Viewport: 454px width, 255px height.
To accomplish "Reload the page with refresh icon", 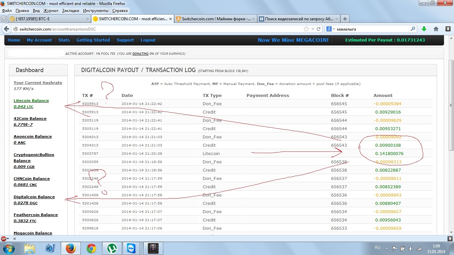I will point(318,29).
